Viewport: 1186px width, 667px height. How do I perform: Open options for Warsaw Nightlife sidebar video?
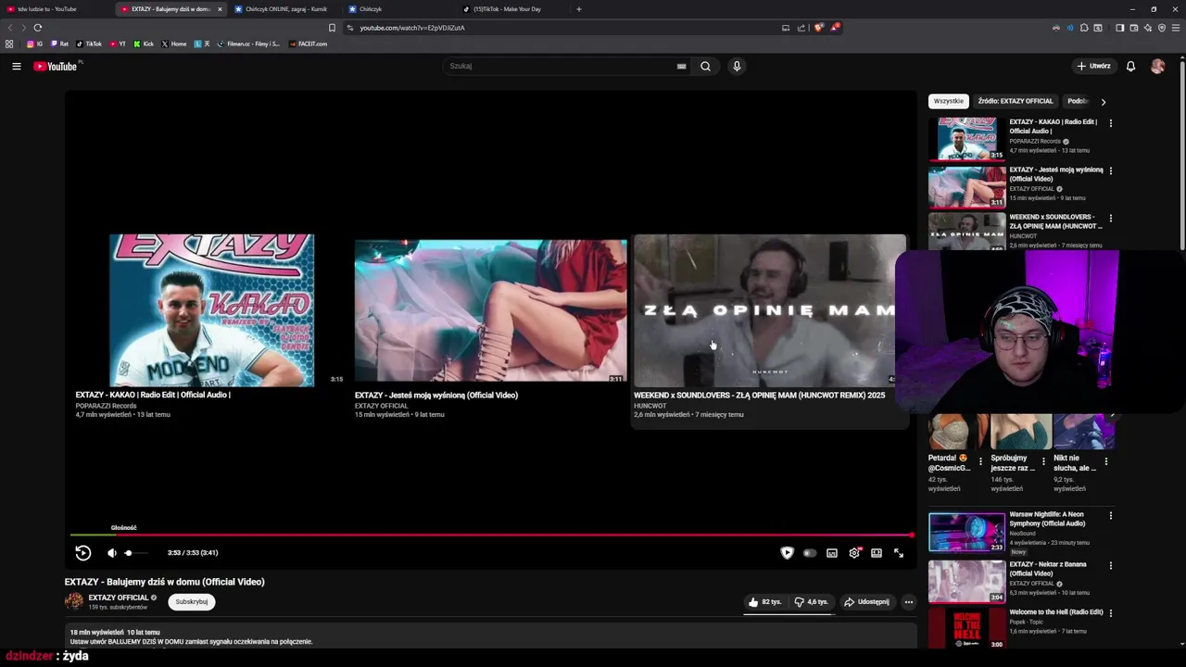coord(1110,515)
